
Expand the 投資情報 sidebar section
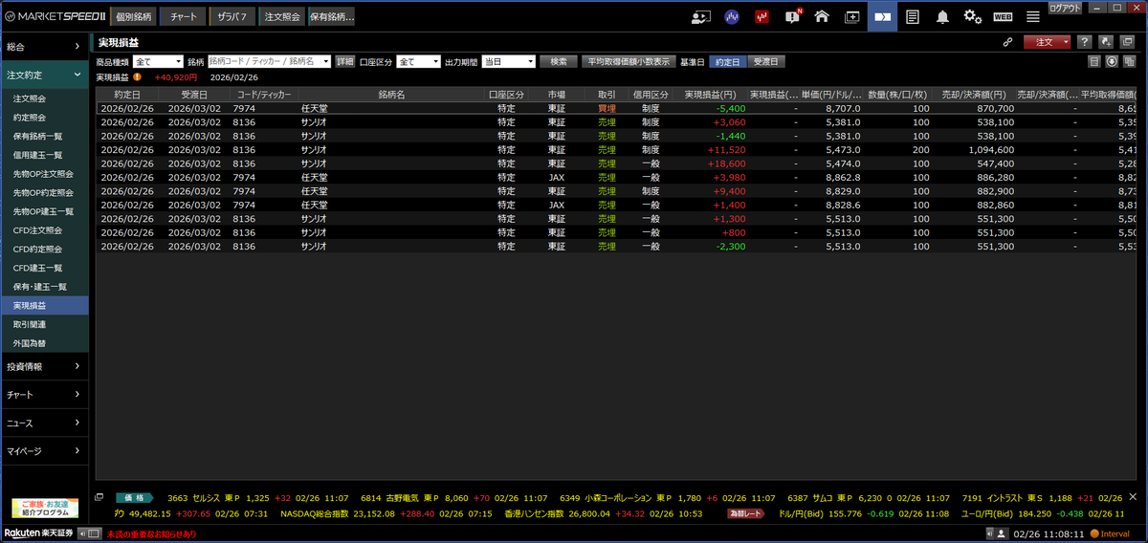click(x=44, y=366)
